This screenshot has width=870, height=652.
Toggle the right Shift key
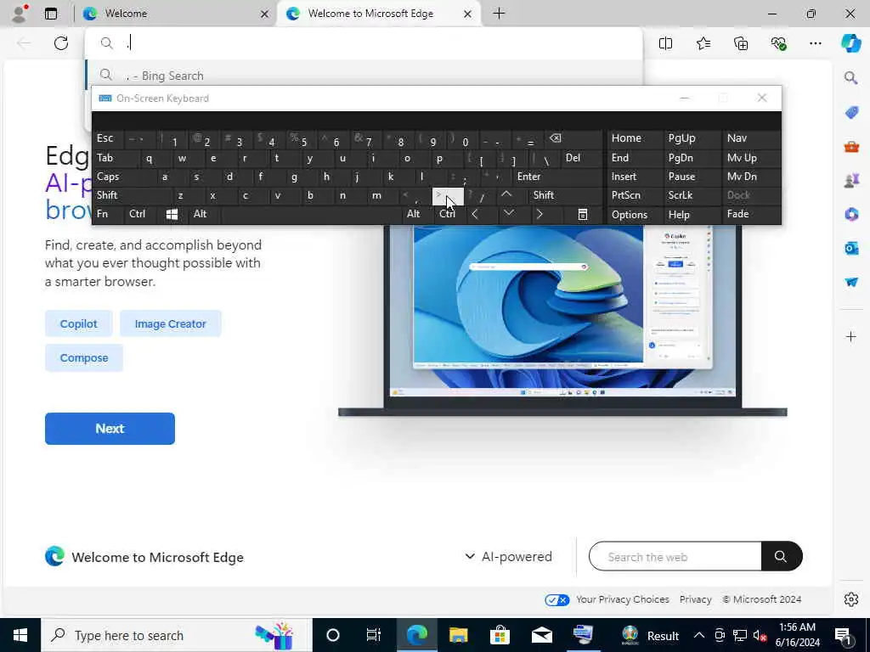point(565,195)
